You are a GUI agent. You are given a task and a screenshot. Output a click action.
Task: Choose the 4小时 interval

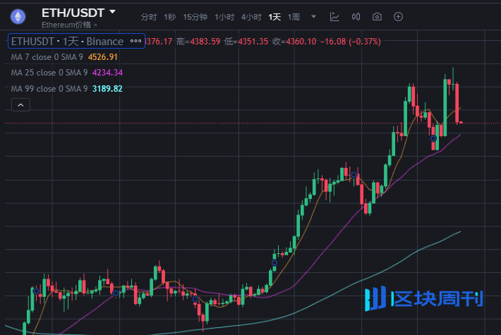pos(251,17)
